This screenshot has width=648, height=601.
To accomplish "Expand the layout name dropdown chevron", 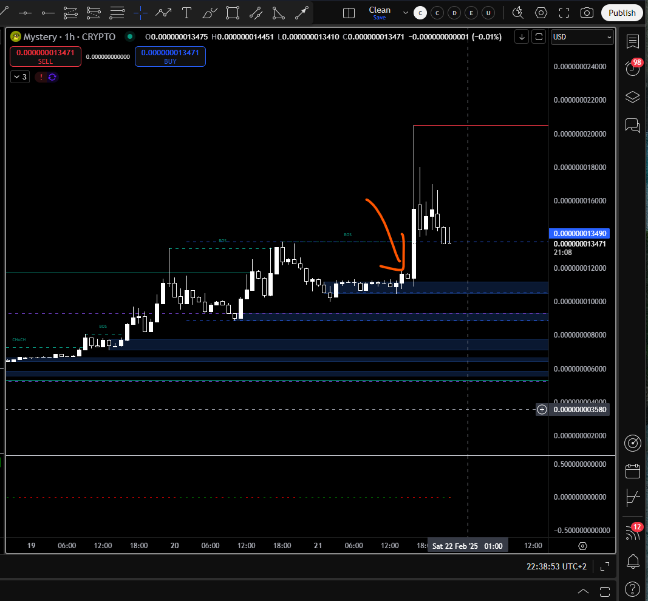I will pyautogui.click(x=406, y=13).
